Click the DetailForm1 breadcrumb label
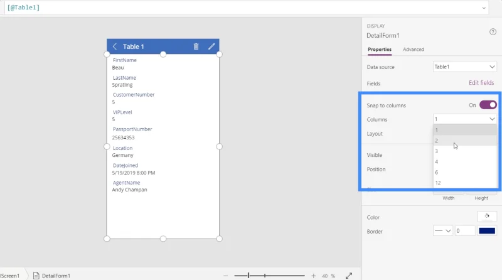Screen dimensions: 502x280 (x=56, y=276)
